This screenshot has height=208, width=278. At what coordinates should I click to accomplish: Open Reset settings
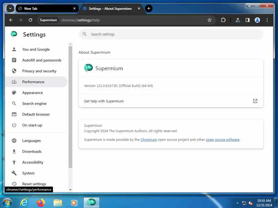coord(36,184)
